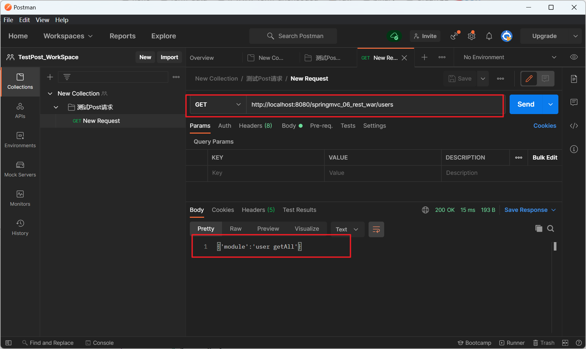586x349 pixels.
Task: Close the New Request tab
Action: (404, 58)
